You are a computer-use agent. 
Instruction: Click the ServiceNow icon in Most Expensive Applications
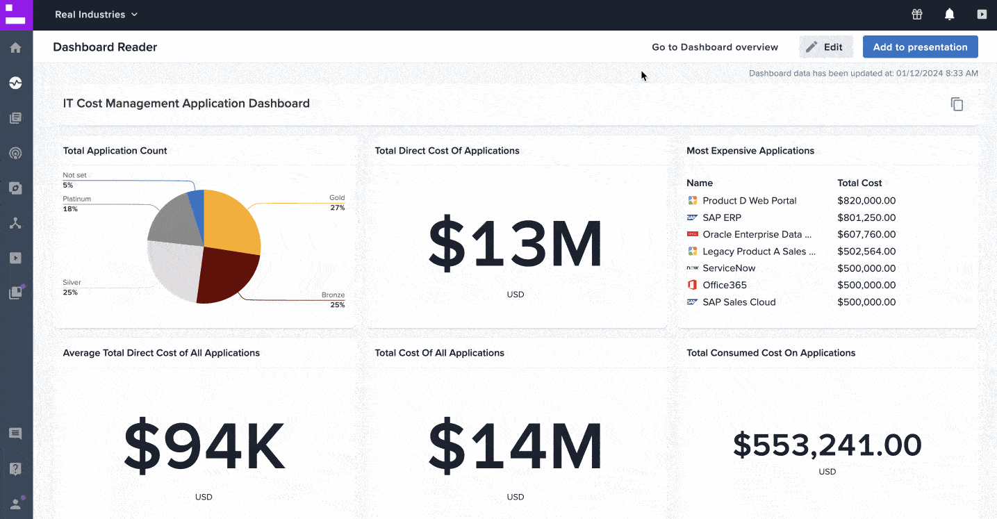tap(693, 268)
